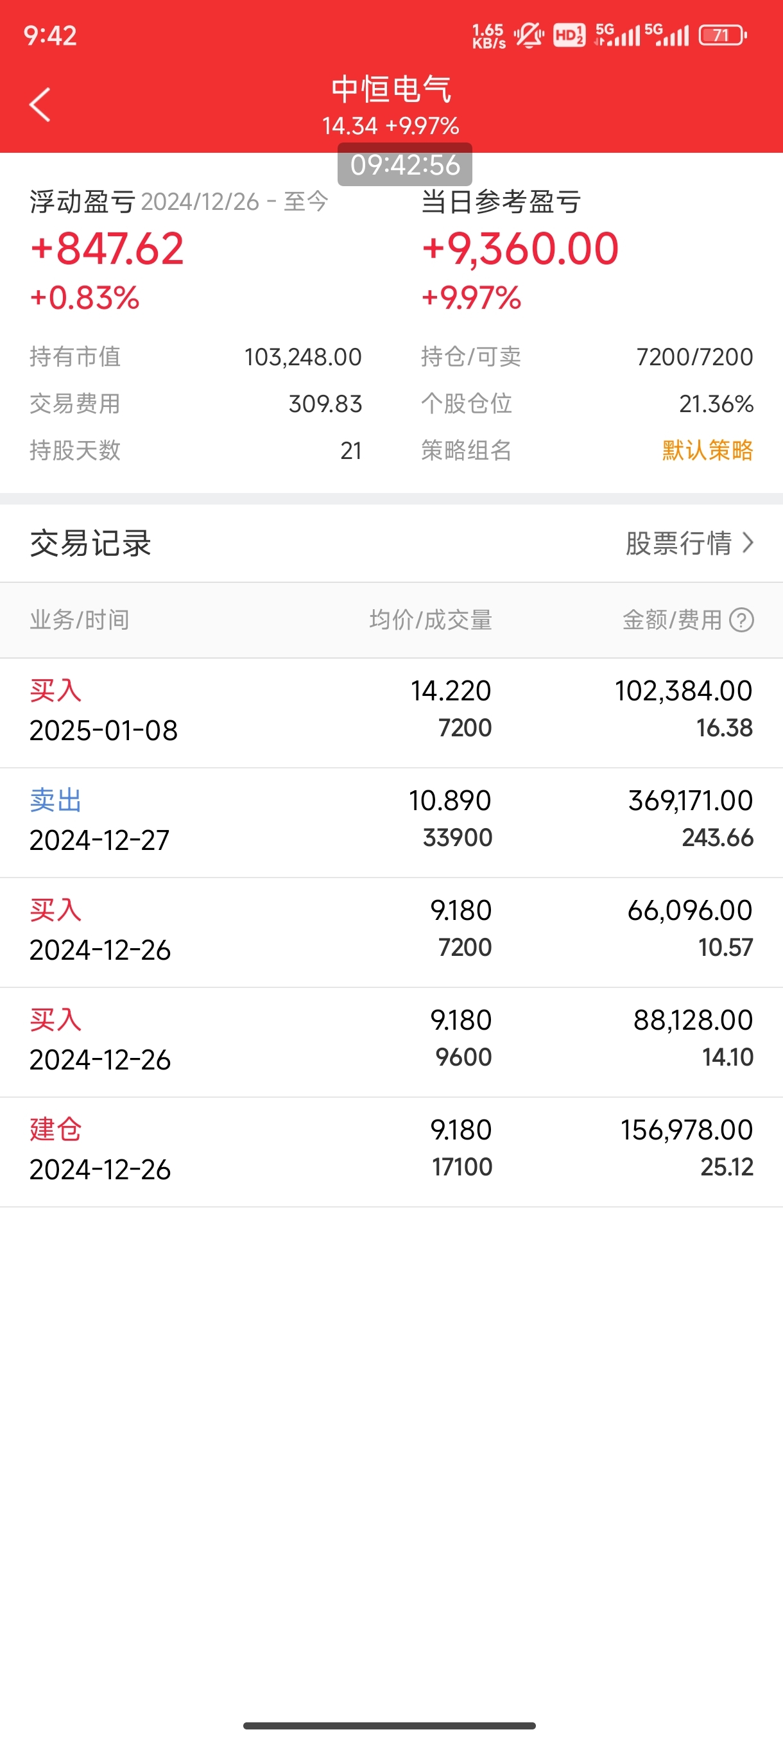Tap the 业务/时间 column header
Image resolution: width=783 pixels, height=1741 pixels.
point(79,619)
